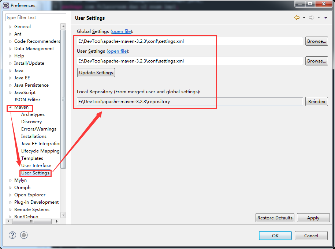
Task: Browse for Global Settings file
Action: click(x=316, y=41)
